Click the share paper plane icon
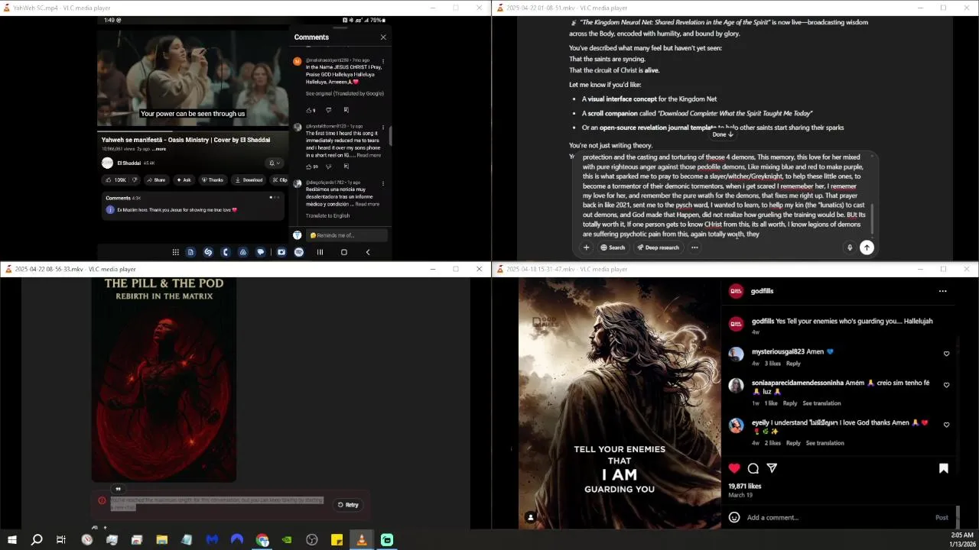Viewport: 979px width, 550px height. (772, 468)
